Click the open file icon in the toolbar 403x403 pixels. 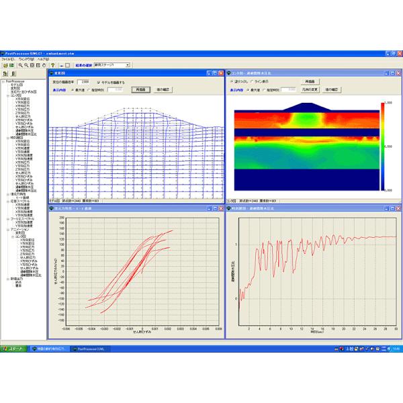[5, 65]
